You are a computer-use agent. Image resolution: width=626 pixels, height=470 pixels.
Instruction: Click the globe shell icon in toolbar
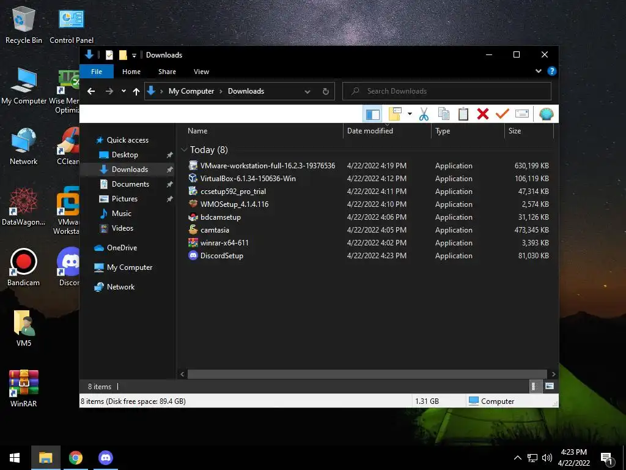[x=546, y=114]
